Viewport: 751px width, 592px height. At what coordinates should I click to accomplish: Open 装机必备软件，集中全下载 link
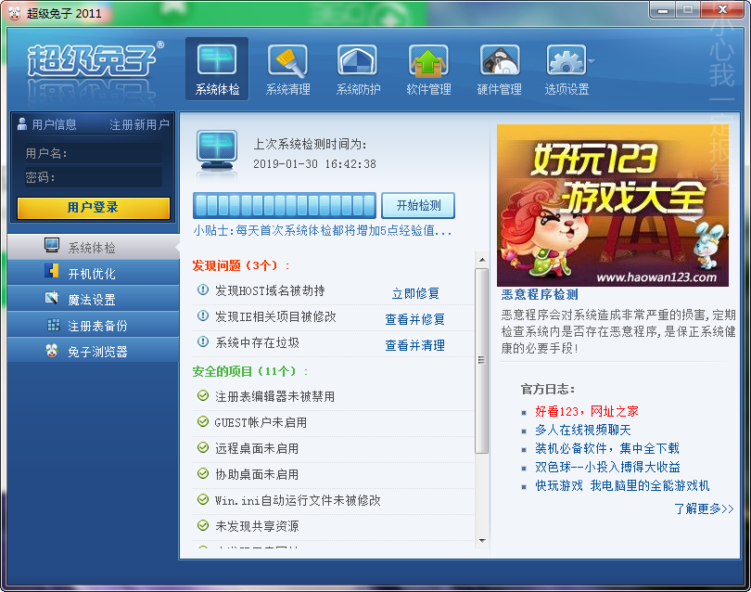click(x=607, y=449)
